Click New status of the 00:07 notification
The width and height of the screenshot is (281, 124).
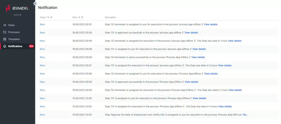pyautogui.click(x=42, y=65)
